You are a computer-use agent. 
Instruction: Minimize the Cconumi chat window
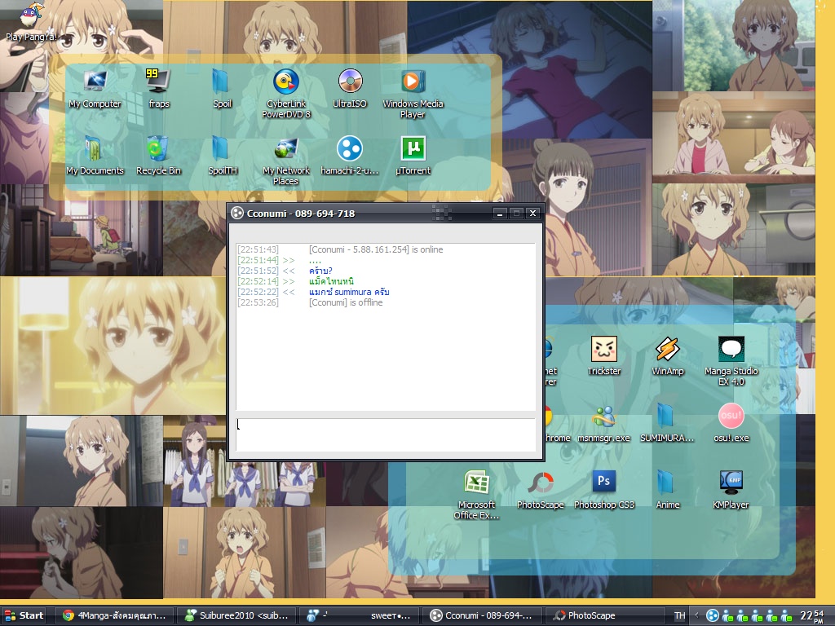500,214
